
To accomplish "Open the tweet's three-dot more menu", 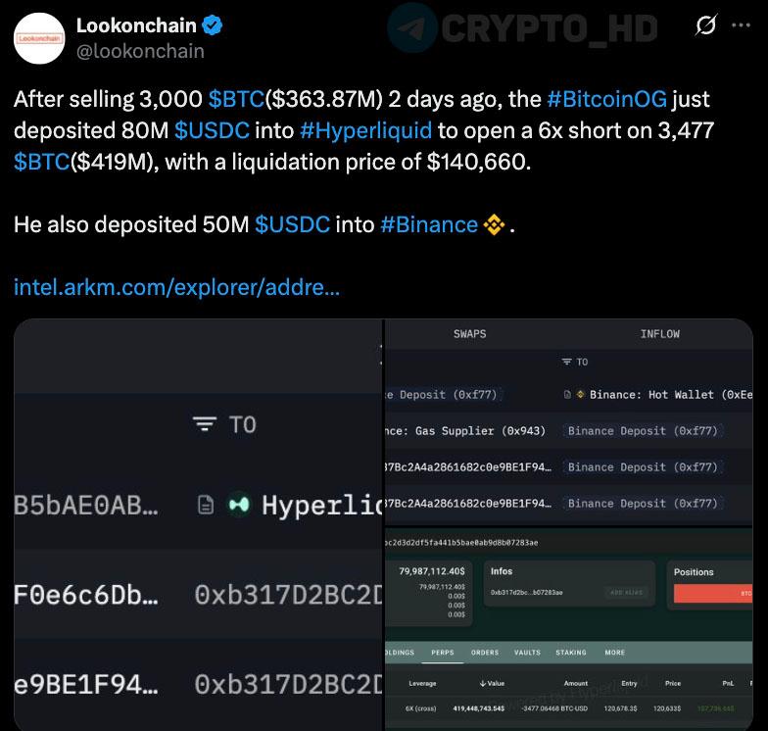I will pos(741,25).
